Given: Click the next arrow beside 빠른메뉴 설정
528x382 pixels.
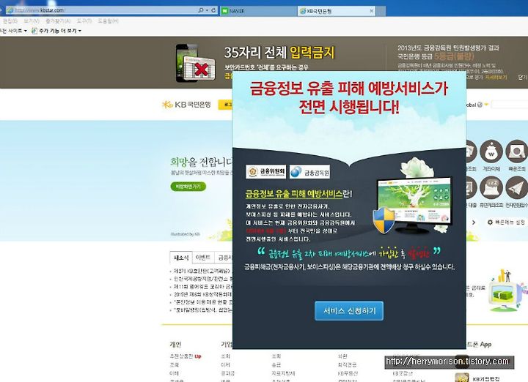Looking at the screenshot, I should pyautogui.click(x=474, y=222).
